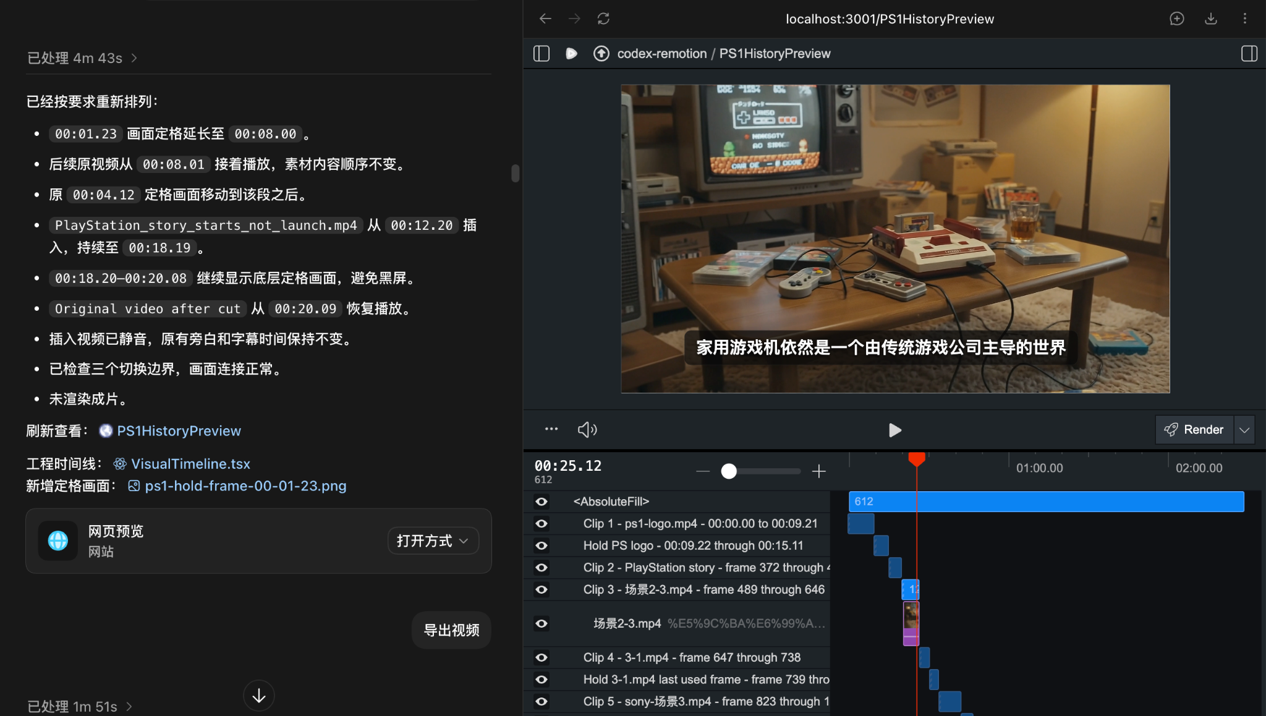Mute the preview volume speaker
Viewport: 1266px width, 716px height.
(x=587, y=429)
